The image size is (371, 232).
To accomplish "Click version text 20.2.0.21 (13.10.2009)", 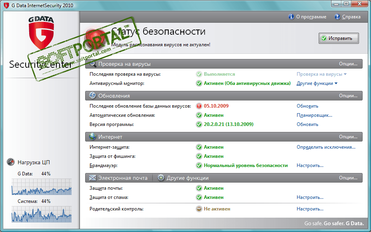I will pos(229,124).
